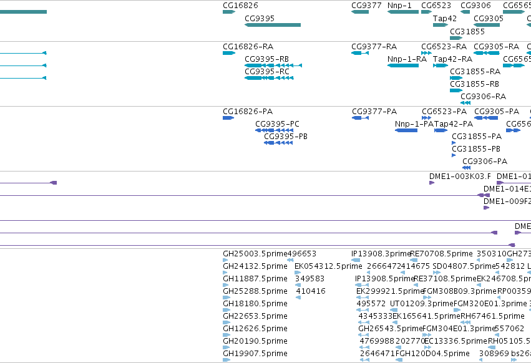Click EST FGM320E01.3prime label

click(x=490, y=304)
